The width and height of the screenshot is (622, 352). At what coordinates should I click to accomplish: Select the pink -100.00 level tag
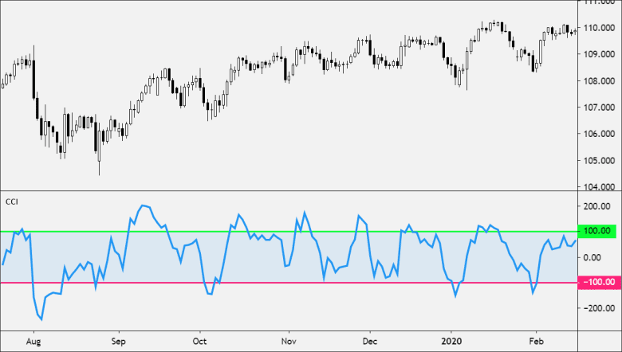coord(598,283)
